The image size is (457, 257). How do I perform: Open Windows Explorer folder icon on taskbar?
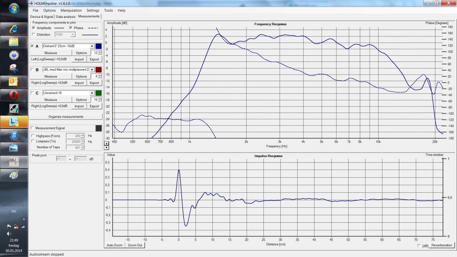[x=14, y=42]
